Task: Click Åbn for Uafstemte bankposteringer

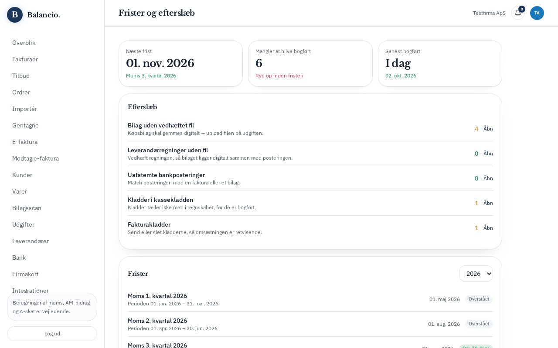Action: (x=488, y=178)
